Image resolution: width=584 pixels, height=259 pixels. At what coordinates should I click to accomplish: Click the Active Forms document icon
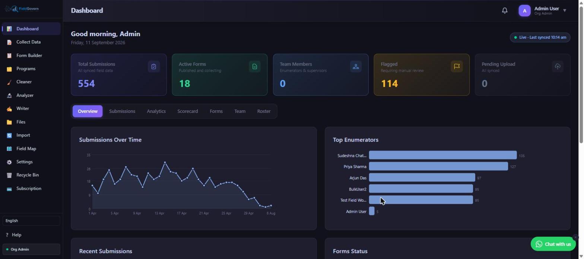coord(255,66)
